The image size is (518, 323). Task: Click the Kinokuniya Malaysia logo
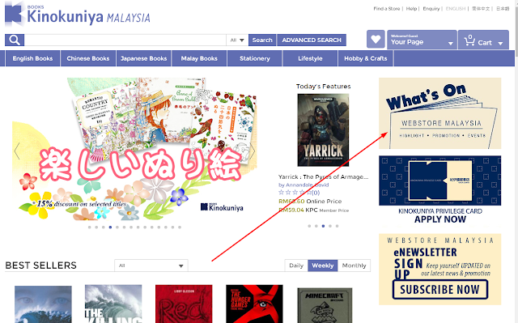pyautogui.click(x=78, y=15)
